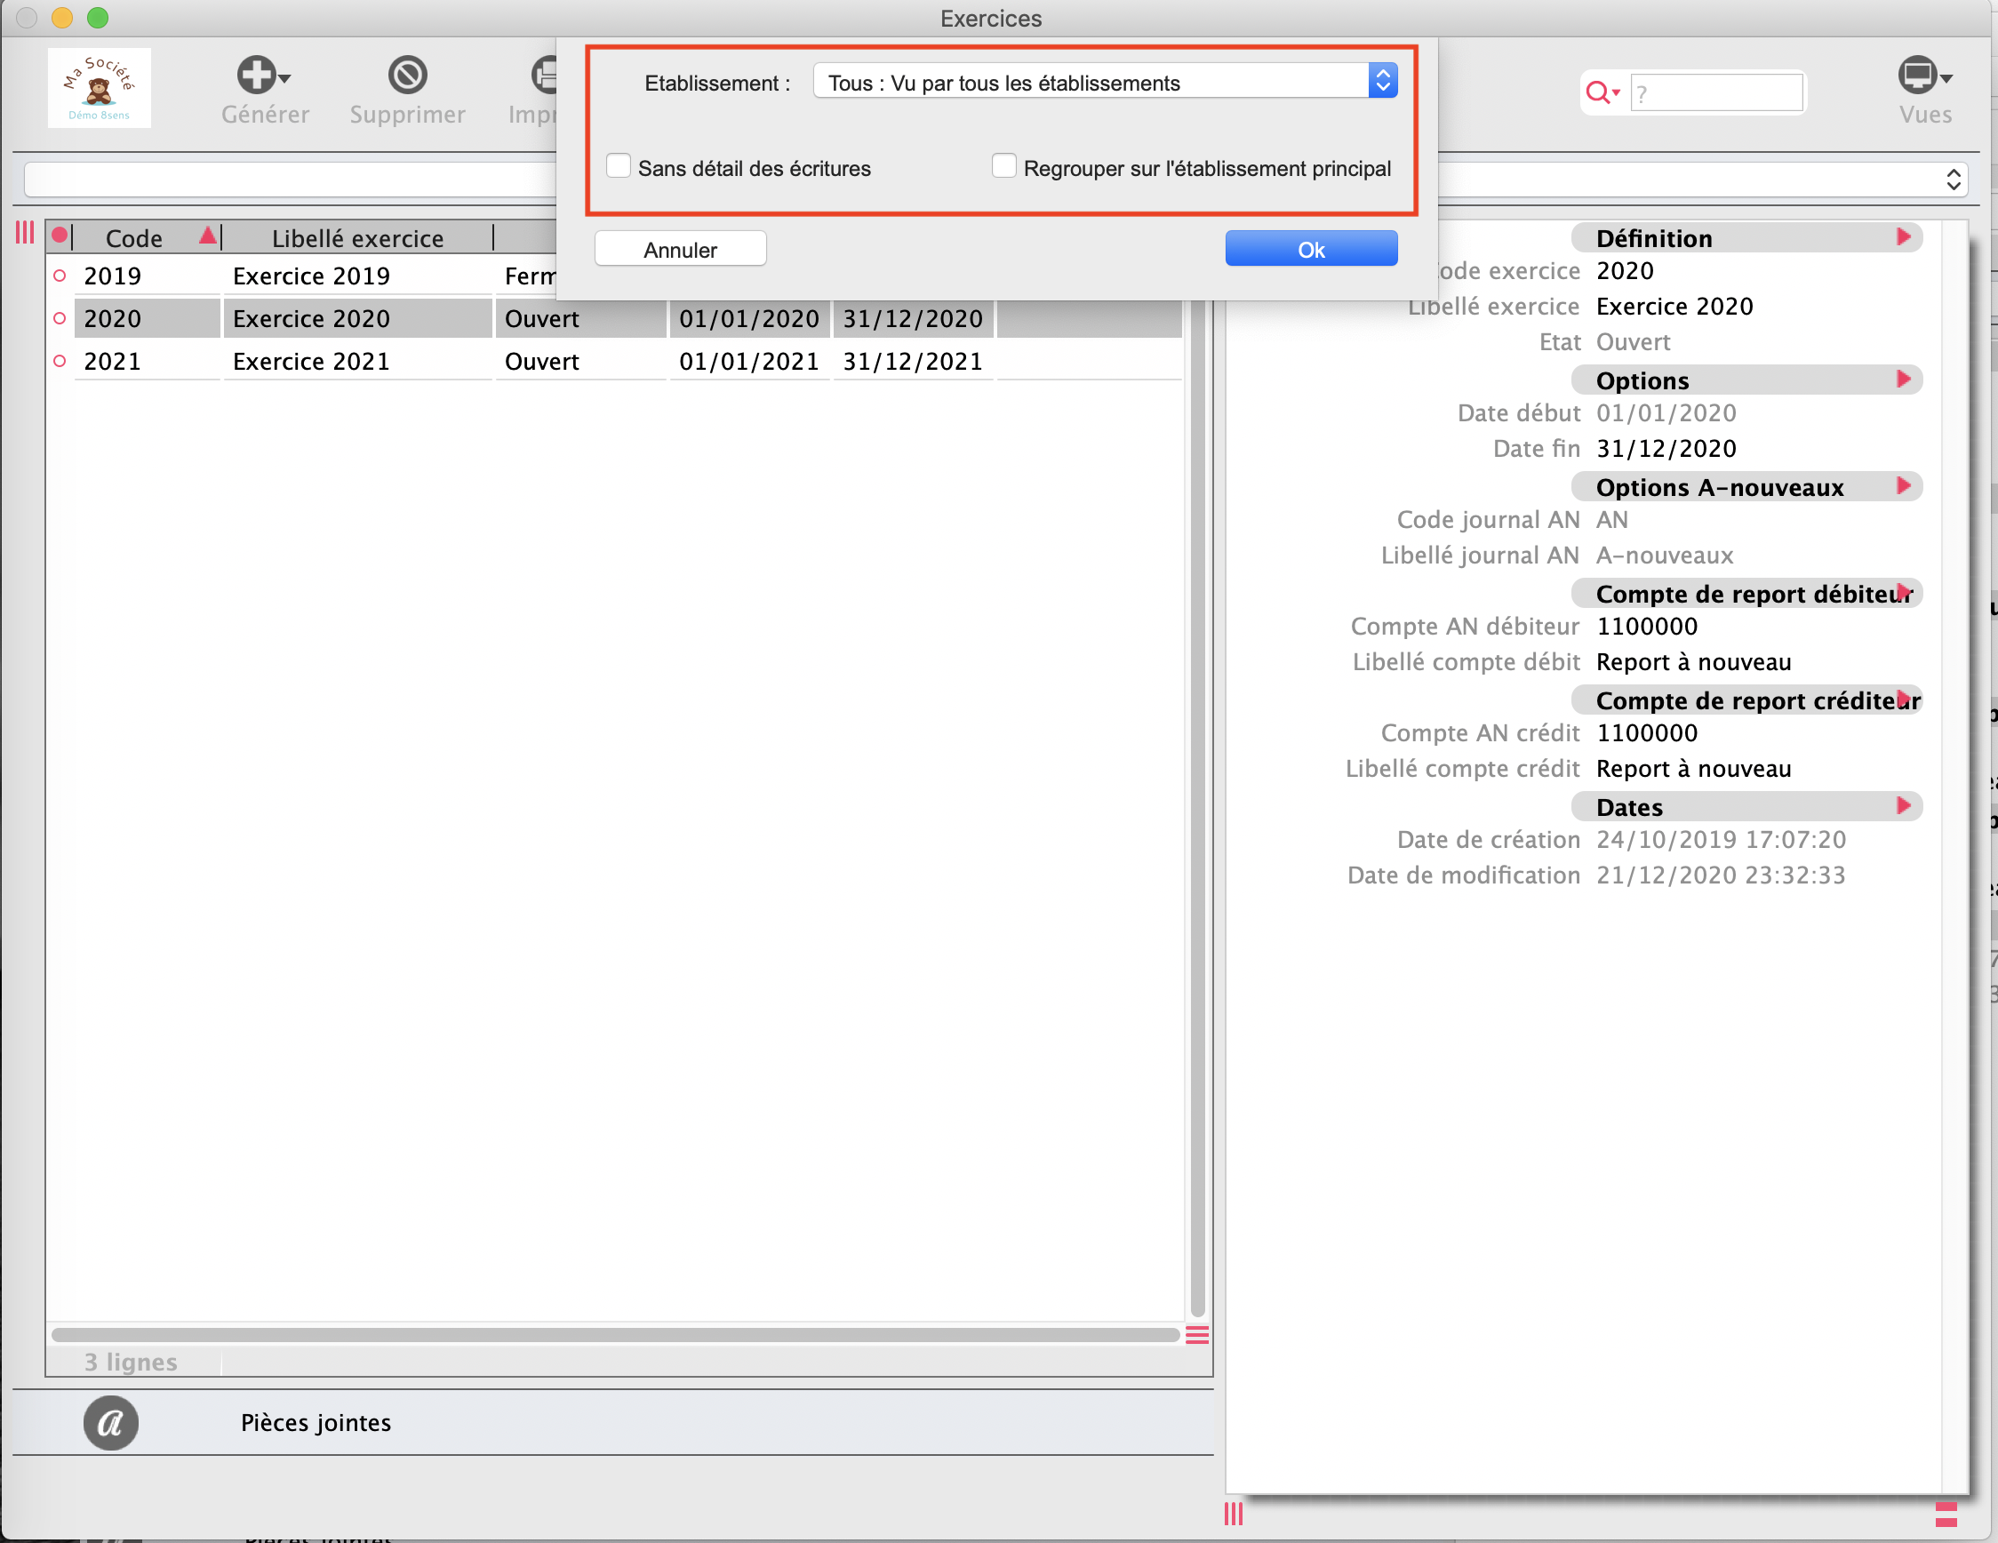Image resolution: width=1998 pixels, height=1543 pixels.
Task: Sort by the Libellé exercice column header
Action: click(x=357, y=238)
